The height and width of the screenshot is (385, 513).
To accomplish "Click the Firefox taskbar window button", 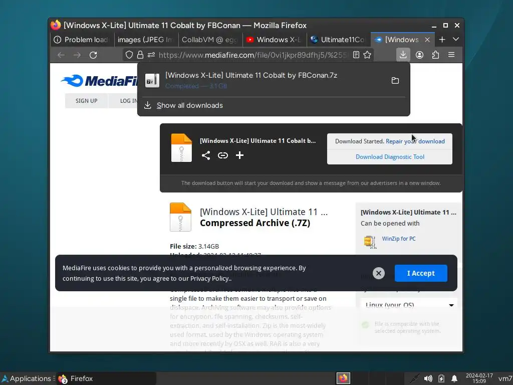I will tap(106, 378).
